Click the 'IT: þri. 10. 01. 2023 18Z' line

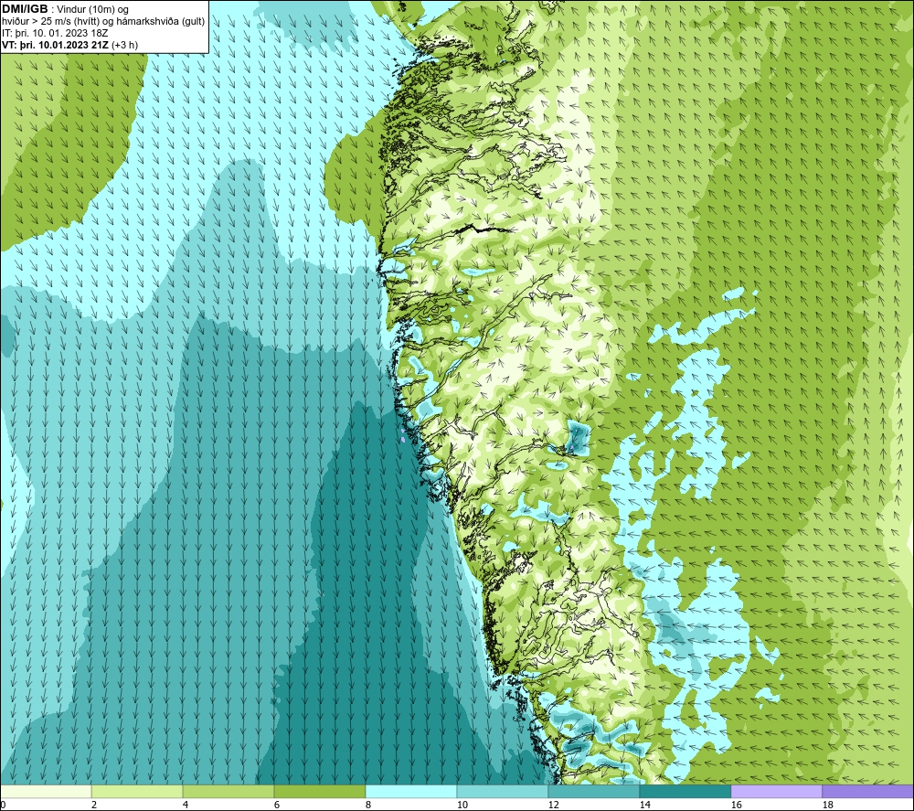[55, 33]
